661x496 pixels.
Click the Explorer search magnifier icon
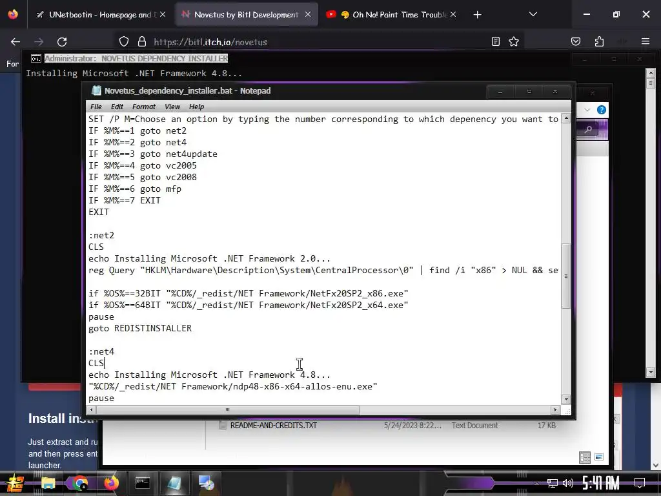tap(588, 129)
